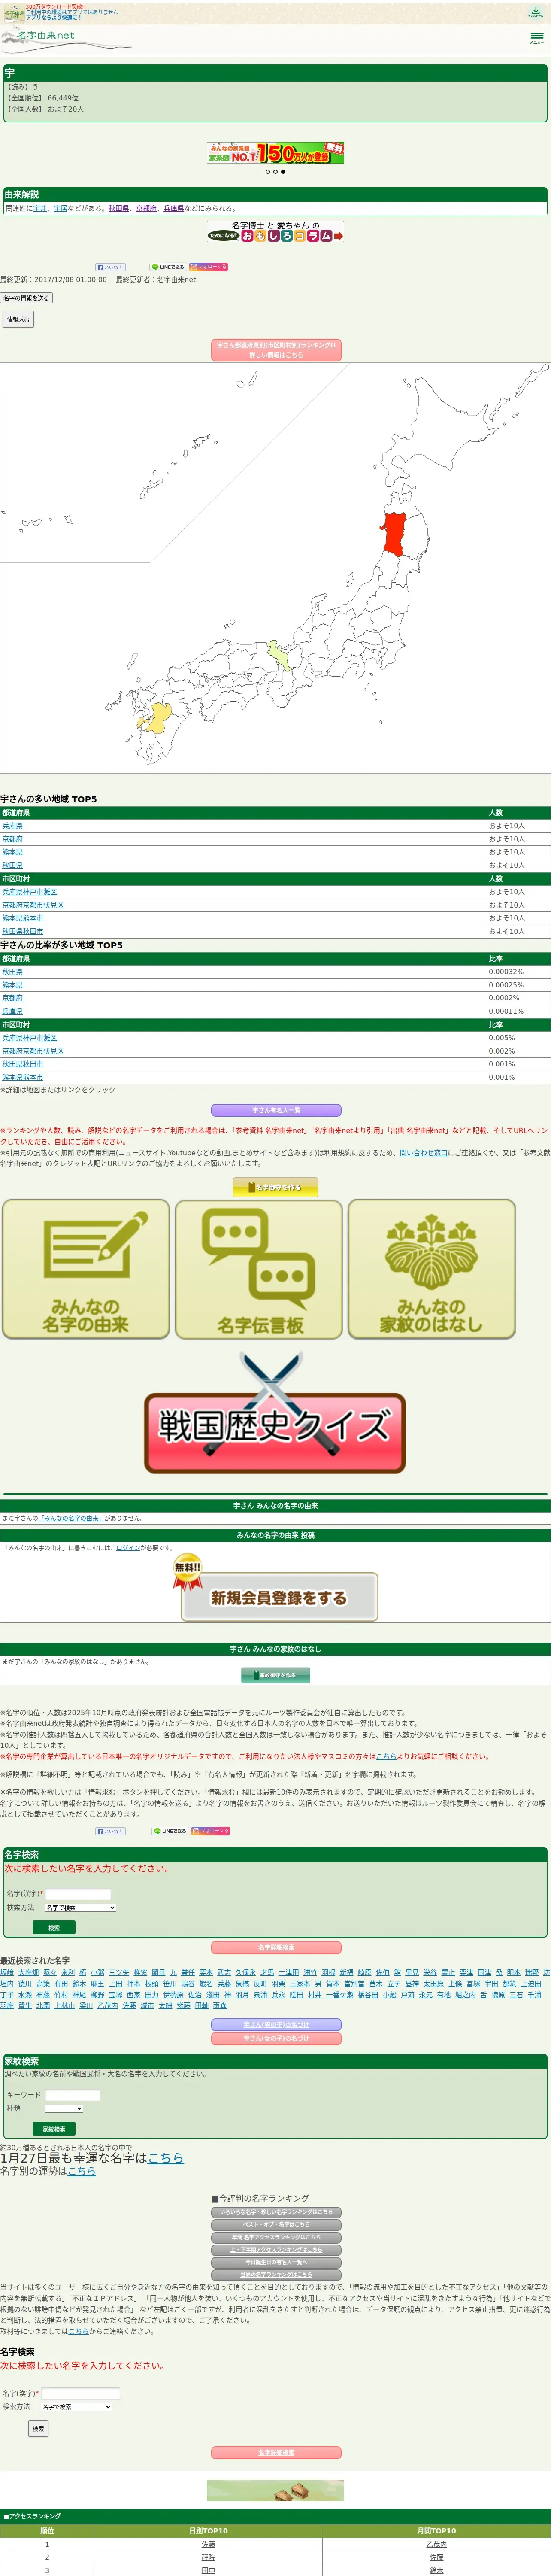This screenshot has width=551, height=2576.
Task: Click bottom pink 名字詳細検索 button
Action: [276, 2453]
